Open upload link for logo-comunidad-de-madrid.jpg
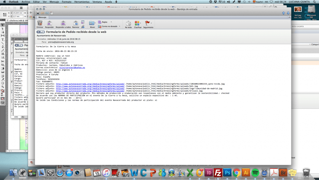319x180 pixels. click(90, 89)
